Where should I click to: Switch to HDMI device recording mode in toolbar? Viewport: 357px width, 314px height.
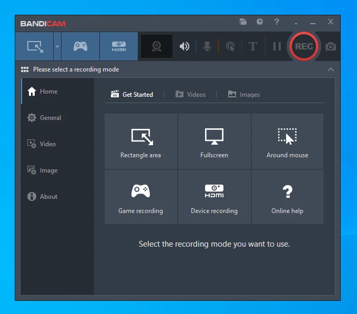pyautogui.click(x=119, y=46)
